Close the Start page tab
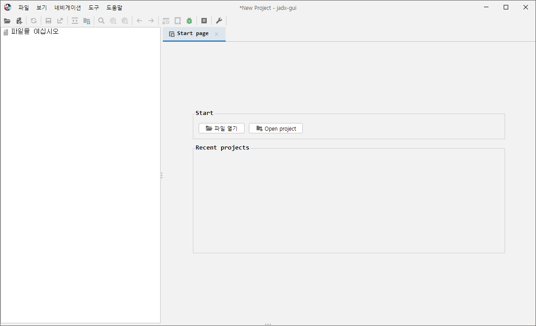Viewport: 536px width, 326px height. tap(217, 34)
